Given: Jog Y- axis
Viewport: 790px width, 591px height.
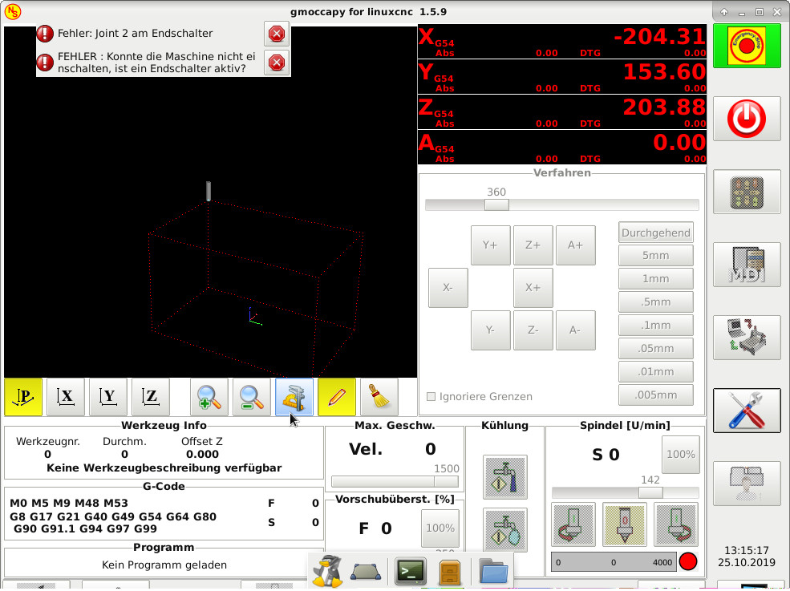Looking at the screenshot, I should click(491, 330).
